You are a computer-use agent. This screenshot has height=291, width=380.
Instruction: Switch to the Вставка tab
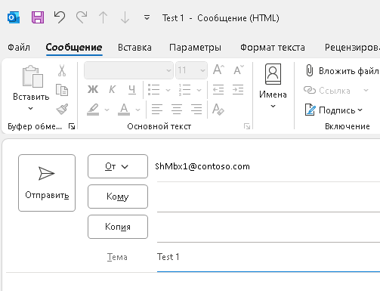tap(134, 48)
